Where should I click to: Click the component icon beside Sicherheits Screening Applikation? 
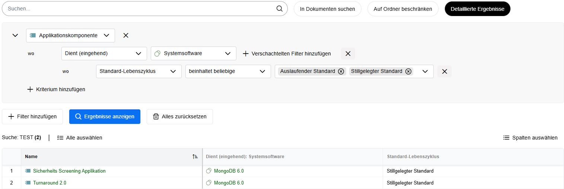pos(28,171)
